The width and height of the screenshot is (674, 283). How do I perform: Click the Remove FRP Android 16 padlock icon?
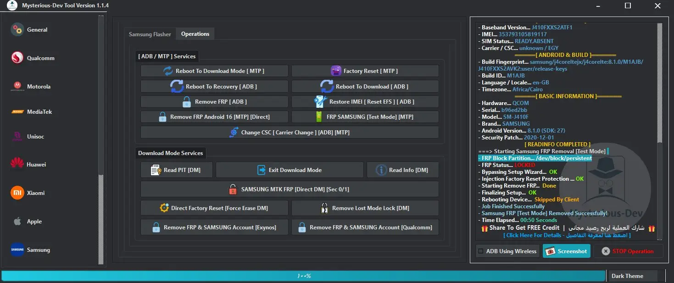162,117
